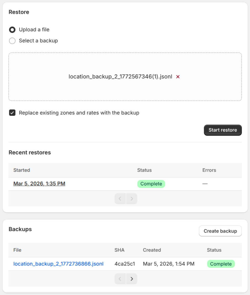
Task: Open the Mar 5, 2026, 1:35 PM restore
Action: [x=39, y=184]
